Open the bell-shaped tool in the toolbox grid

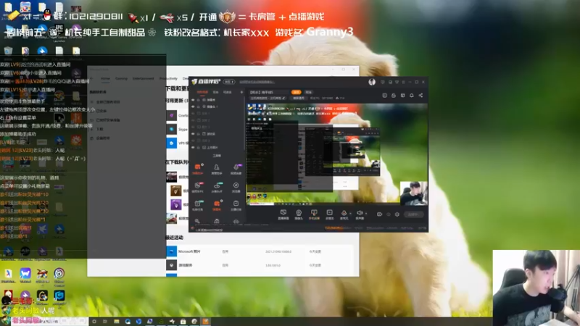coord(217,169)
